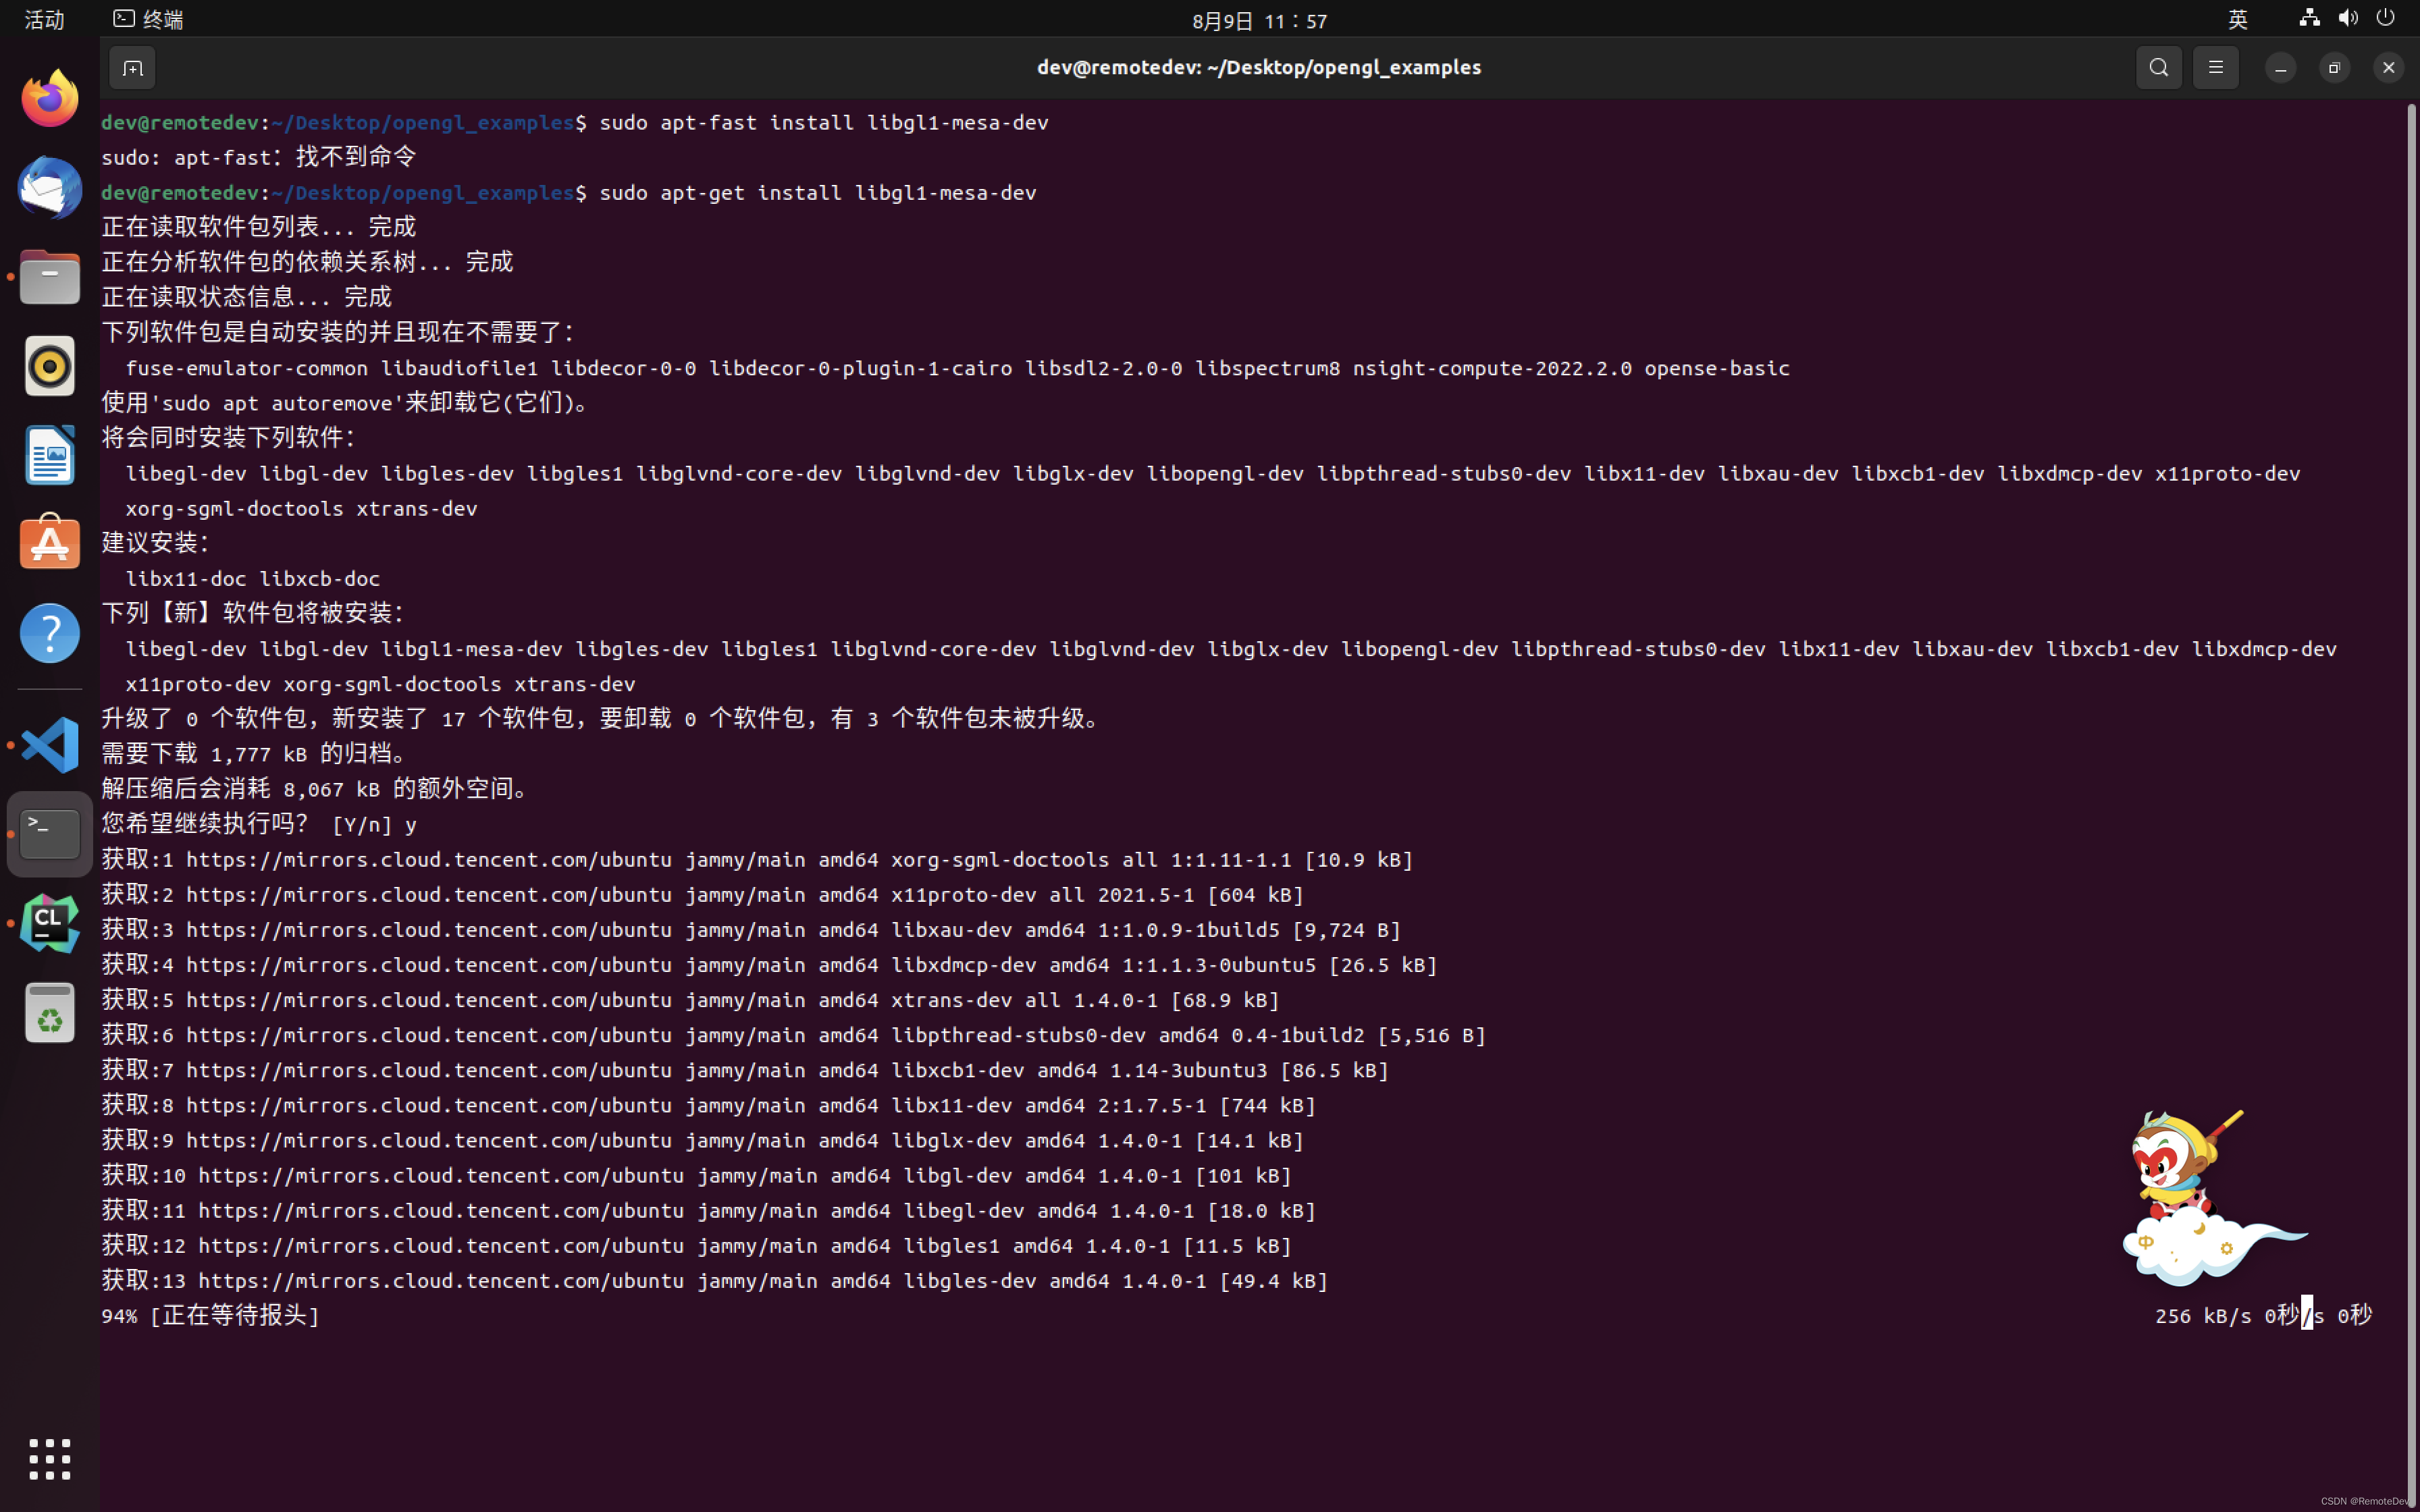Open the terminal hamburger menu
Viewport: 2420px width, 1512px height.
[x=2216, y=68]
